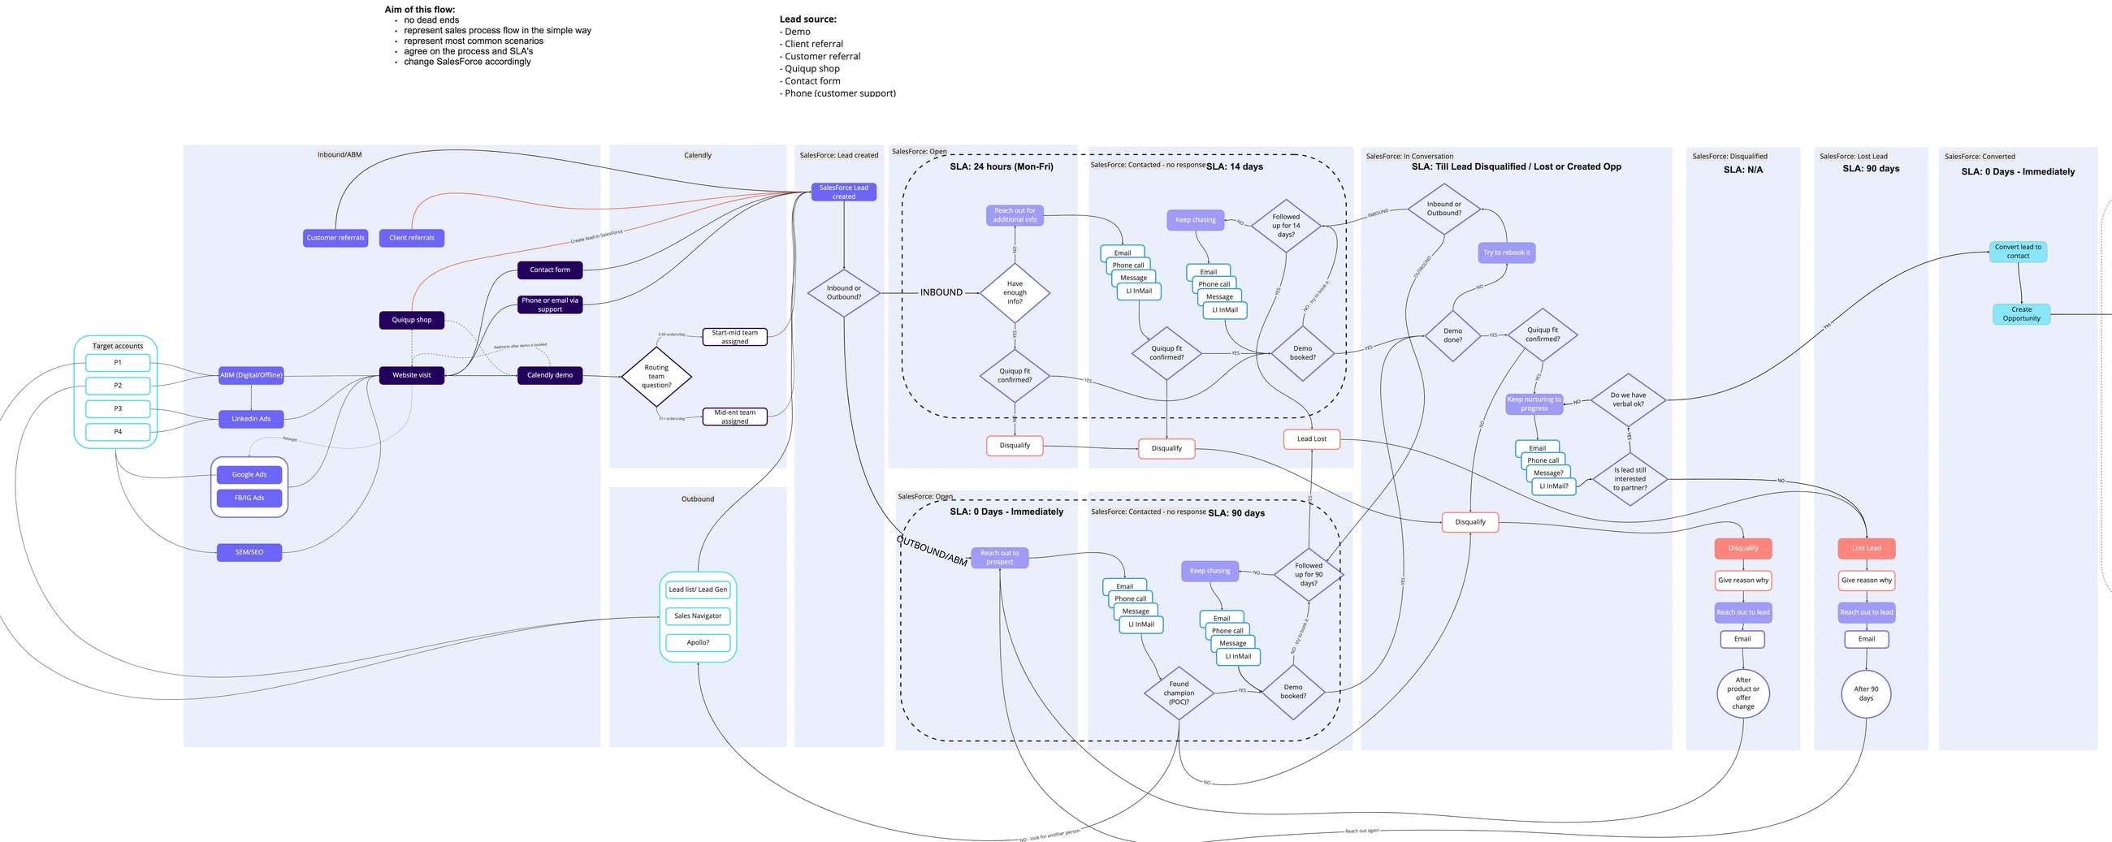Click the 'Lead source:' heading text
The height and width of the screenshot is (842, 2112).
(x=807, y=19)
